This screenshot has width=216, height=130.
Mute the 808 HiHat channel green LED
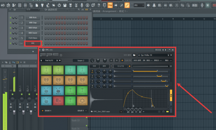point(10,28)
